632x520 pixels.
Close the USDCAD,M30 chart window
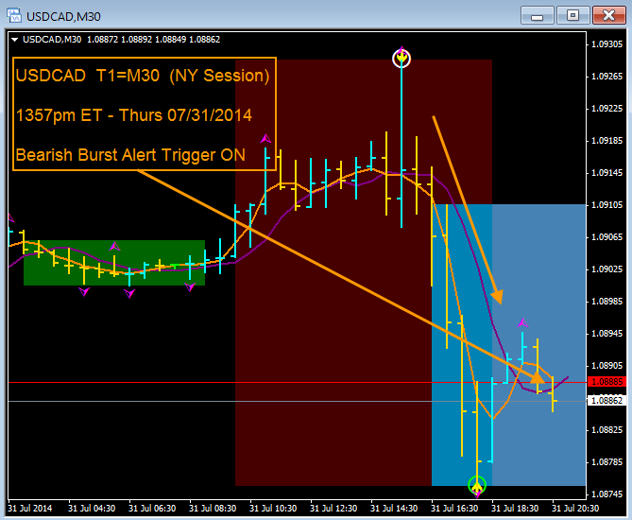click(x=608, y=16)
